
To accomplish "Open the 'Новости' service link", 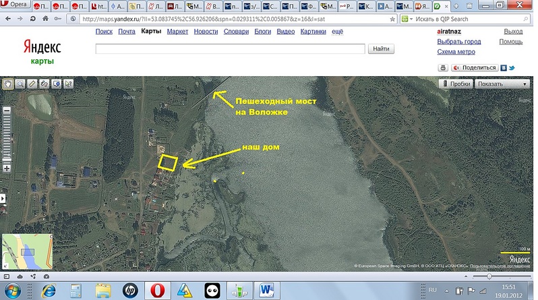I will coord(206,32).
